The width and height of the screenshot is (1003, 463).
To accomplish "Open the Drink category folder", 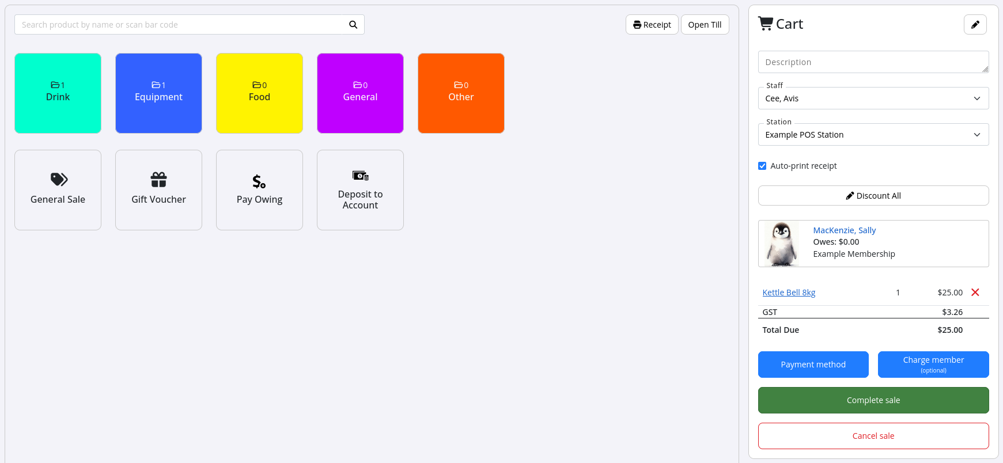I will (x=58, y=93).
